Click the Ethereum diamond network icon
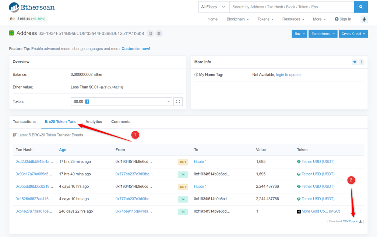This screenshot has height=237, width=377. 364,19
